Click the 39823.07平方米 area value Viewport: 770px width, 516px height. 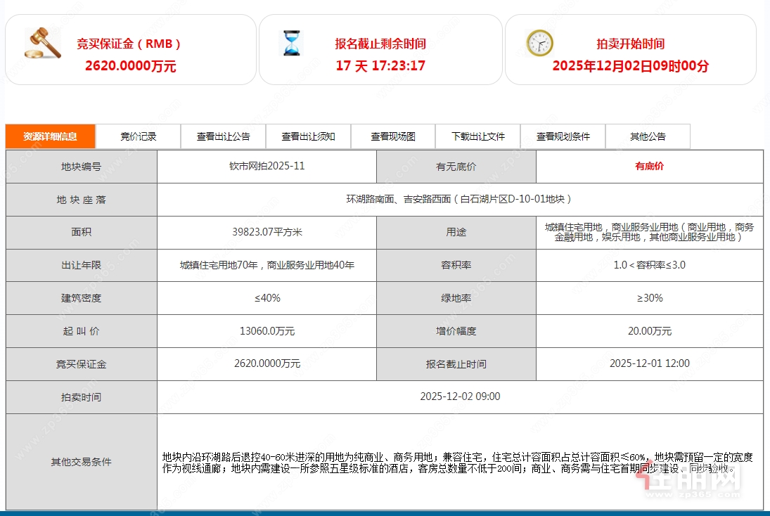[267, 232]
